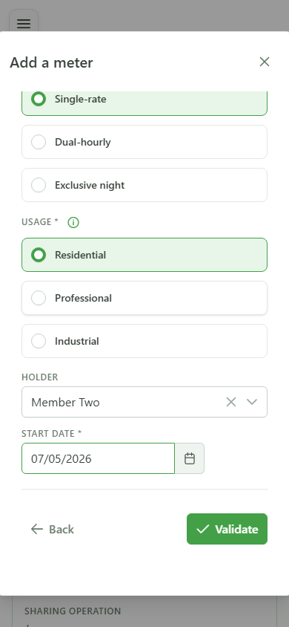This screenshot has width=289, height=627.
Task: Click the SHARING OPERATION text behind the dialog
Action: click(73, 611)
